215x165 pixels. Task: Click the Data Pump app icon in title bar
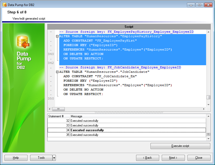(x=5, y=5)
